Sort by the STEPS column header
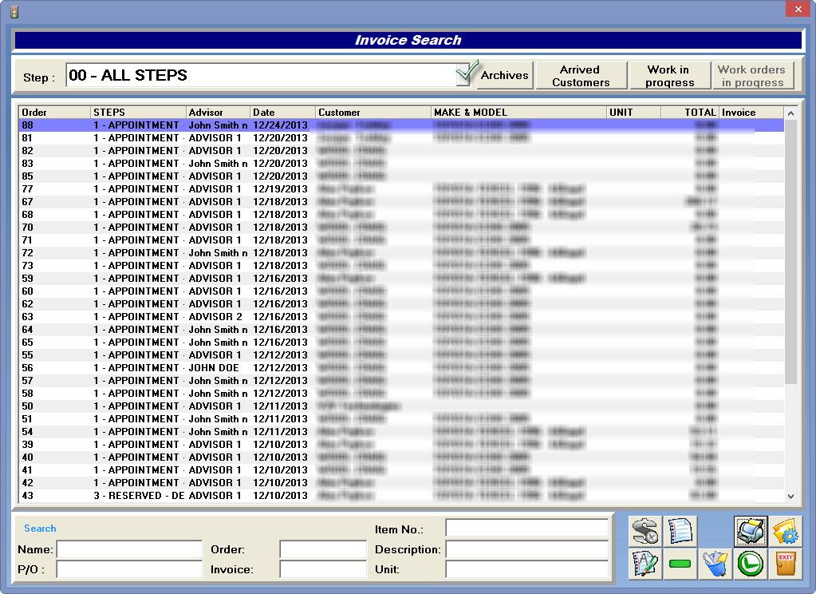This screenshot has width=816, height=594. 138,112
